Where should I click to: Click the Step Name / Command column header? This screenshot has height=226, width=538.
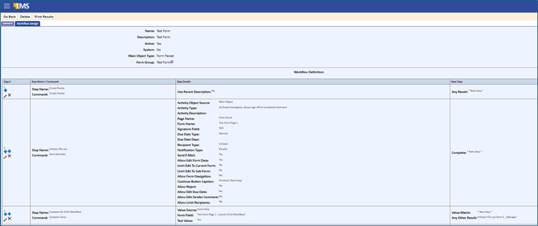click(x=103, y=81)
